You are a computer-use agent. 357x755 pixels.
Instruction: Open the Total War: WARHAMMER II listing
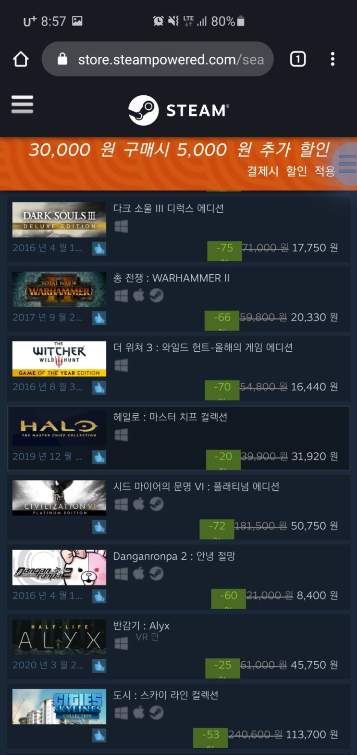click(x=178, y=296)
